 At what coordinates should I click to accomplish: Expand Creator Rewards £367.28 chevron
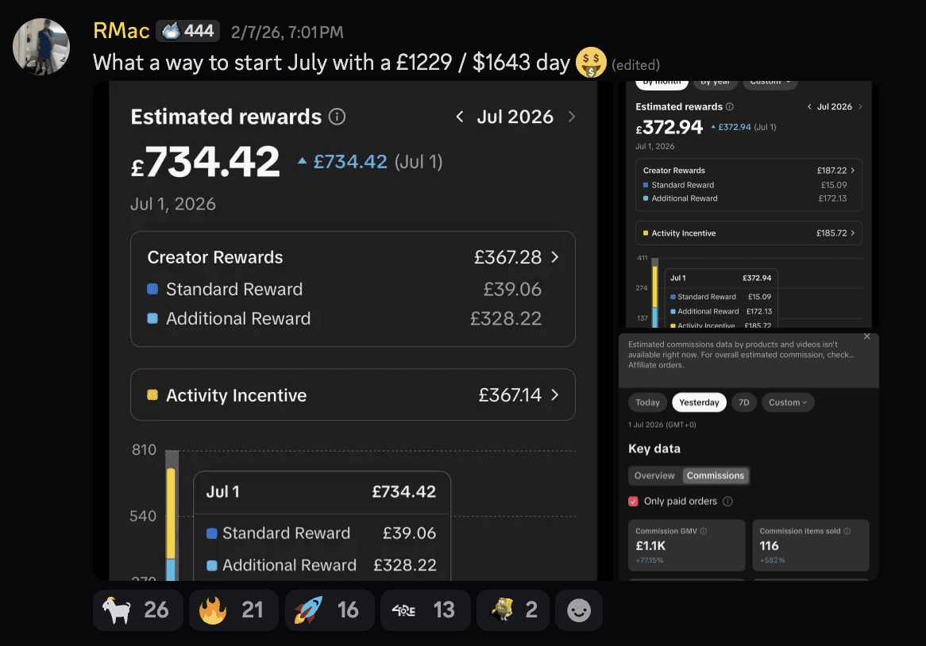(x=554, y=257)
